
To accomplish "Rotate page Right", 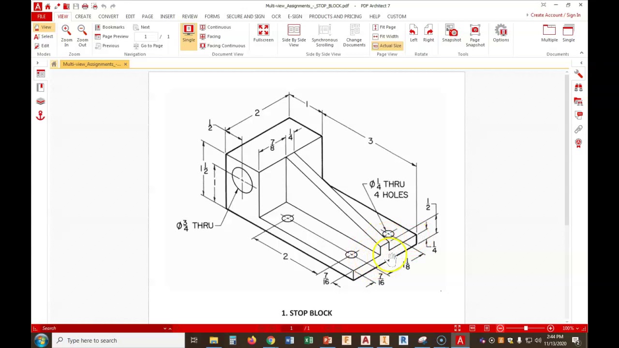I will click(x=428, y=34).
